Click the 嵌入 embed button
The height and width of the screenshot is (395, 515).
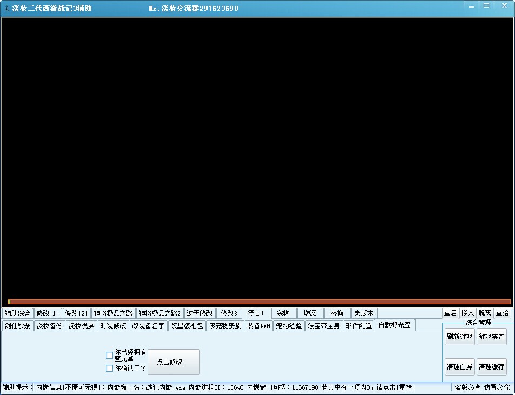tap(467, 313)
